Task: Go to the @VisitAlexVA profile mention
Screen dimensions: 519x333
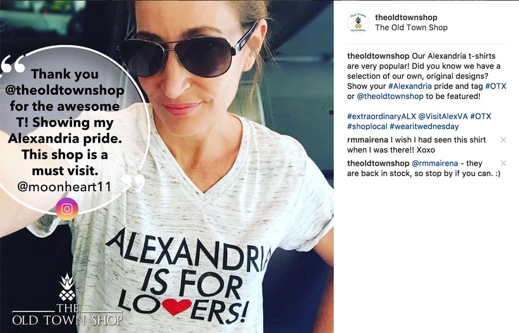Action: click(443, 117)
